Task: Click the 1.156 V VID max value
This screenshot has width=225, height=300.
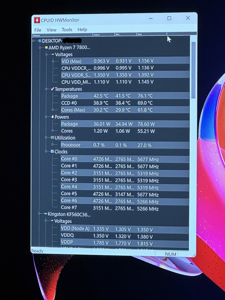Action: point(145,61)
